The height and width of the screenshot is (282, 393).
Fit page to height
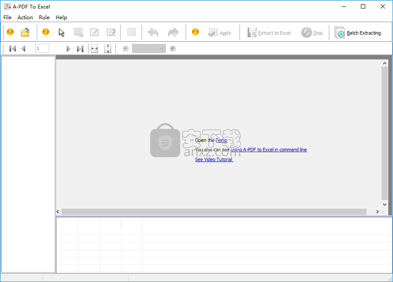coord(108,49)
